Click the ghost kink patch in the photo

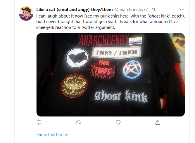[x=121, y=96]
